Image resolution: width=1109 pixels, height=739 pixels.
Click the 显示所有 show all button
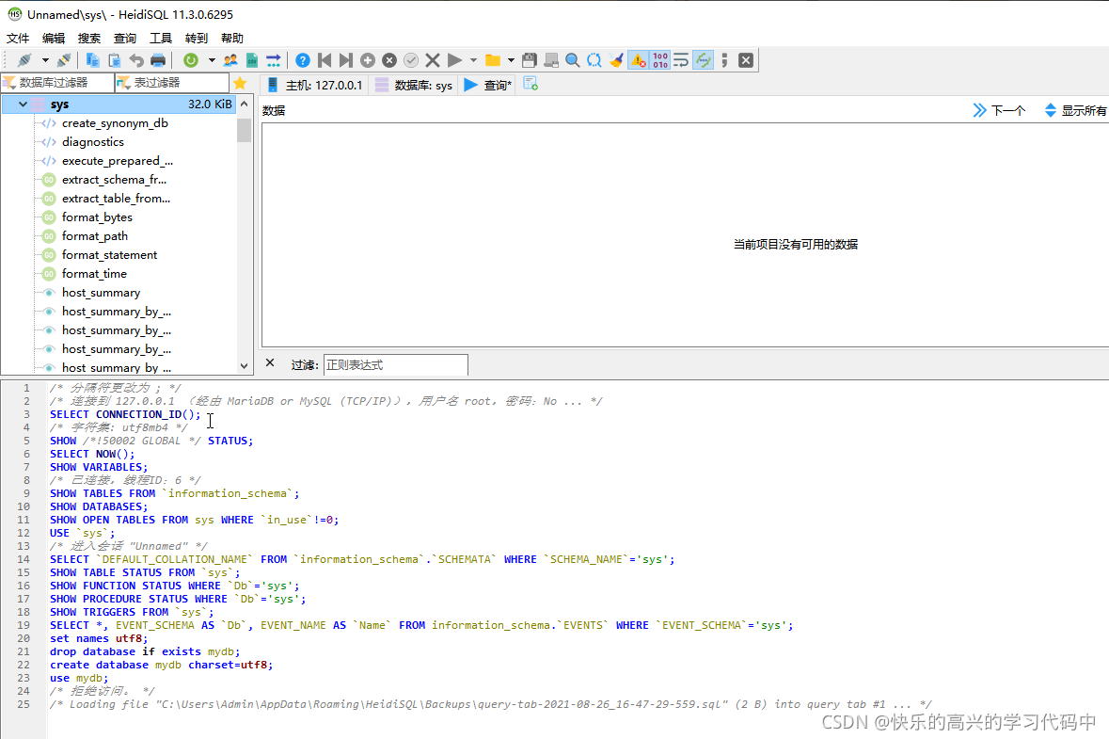(x=1076, y=110)
